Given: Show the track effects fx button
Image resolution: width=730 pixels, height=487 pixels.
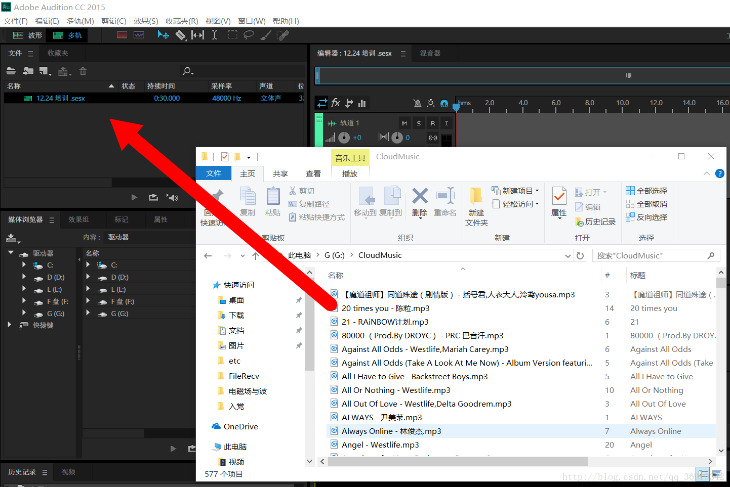Looking at the screenshot, I should [x=336, y=103].
